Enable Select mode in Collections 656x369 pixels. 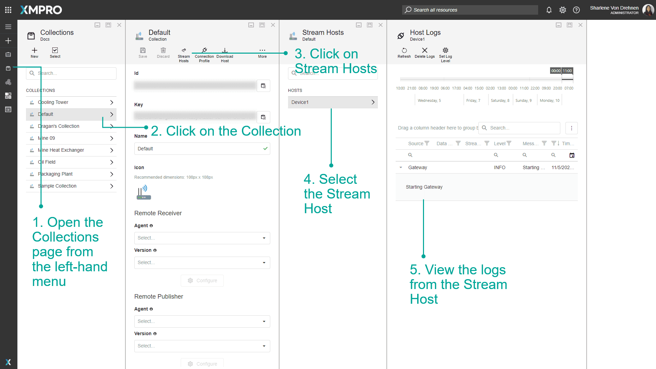coord(55,53)
